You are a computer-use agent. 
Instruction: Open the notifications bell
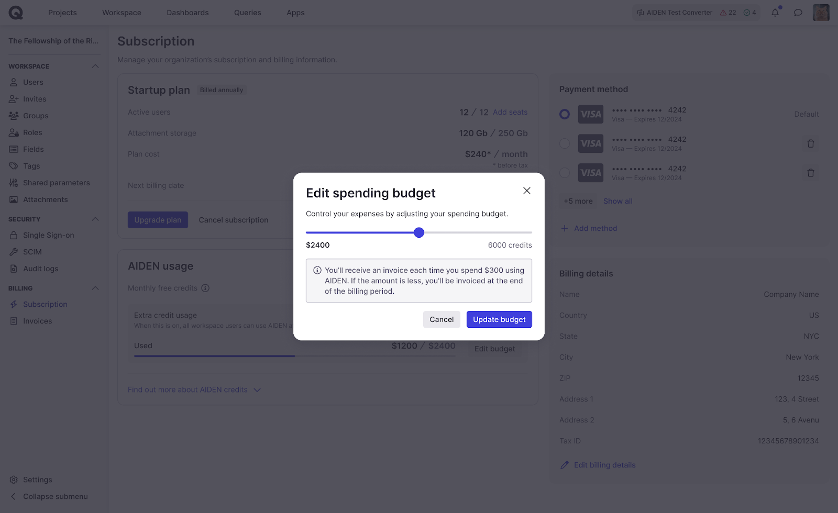click(775, 13)
